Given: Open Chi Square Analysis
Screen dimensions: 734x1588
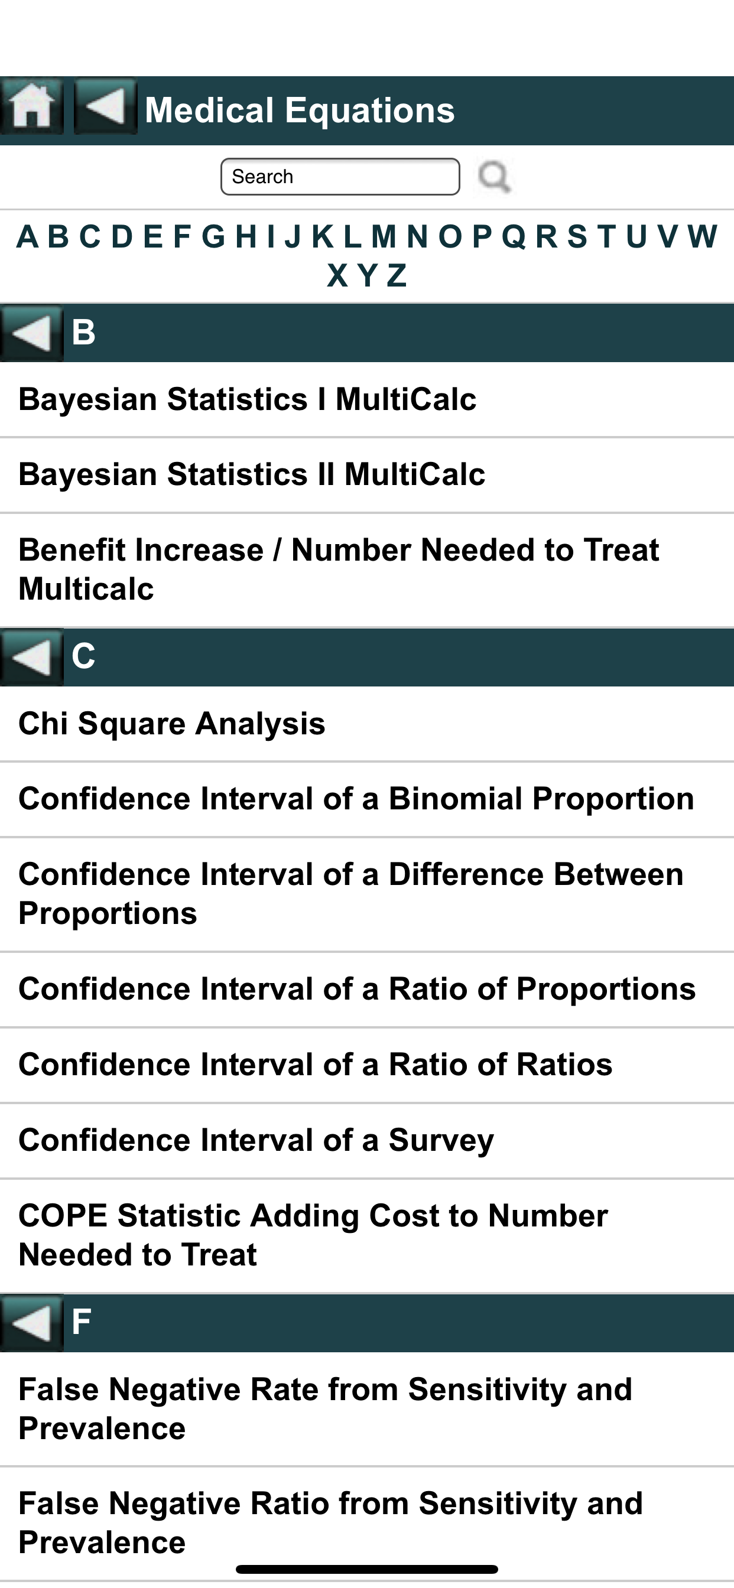Looking at the screenshot, I should coord(172,724).
